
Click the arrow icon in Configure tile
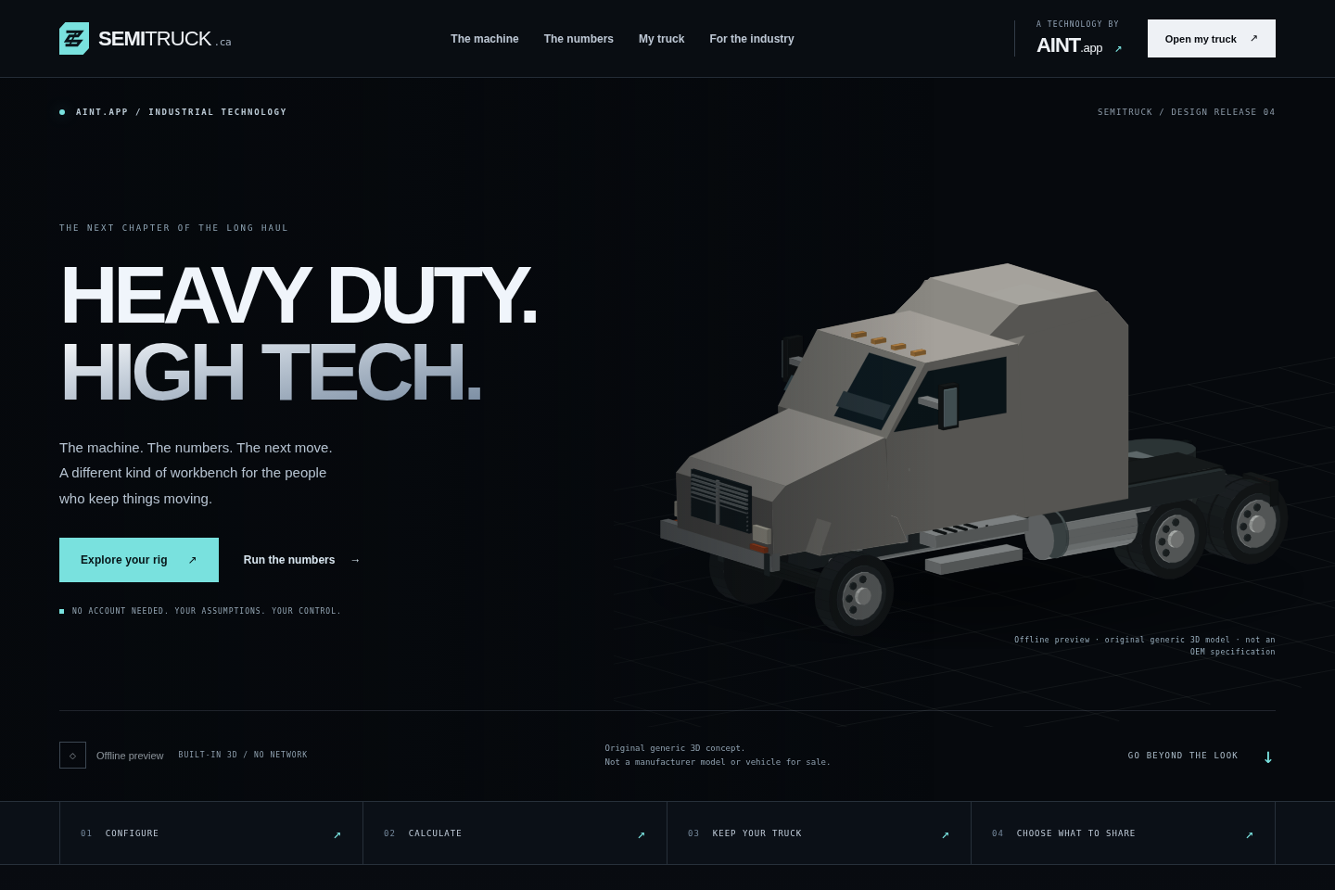click(337, 834)
